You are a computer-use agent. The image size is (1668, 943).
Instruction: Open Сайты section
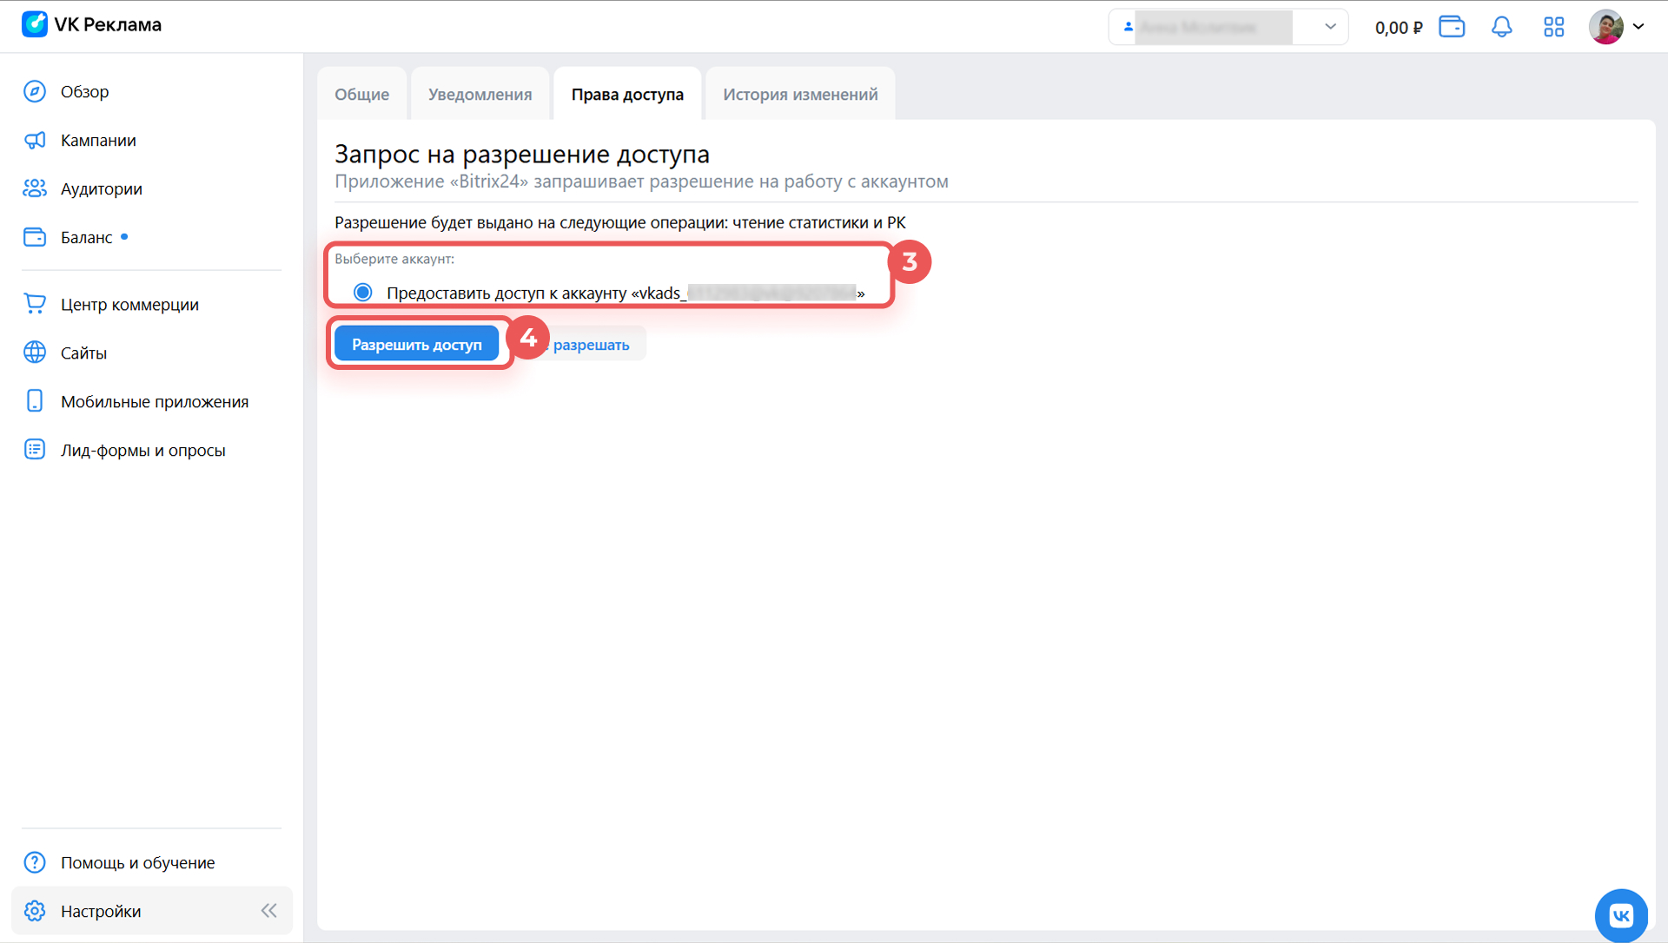83,353
